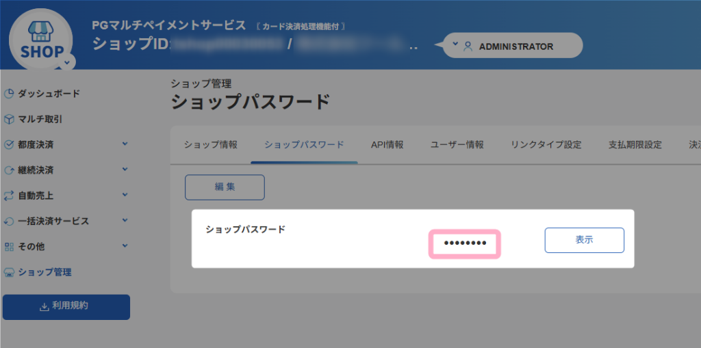Switch to the ショップ情報 tab
The image size is (701, 348).
[211, 145]
